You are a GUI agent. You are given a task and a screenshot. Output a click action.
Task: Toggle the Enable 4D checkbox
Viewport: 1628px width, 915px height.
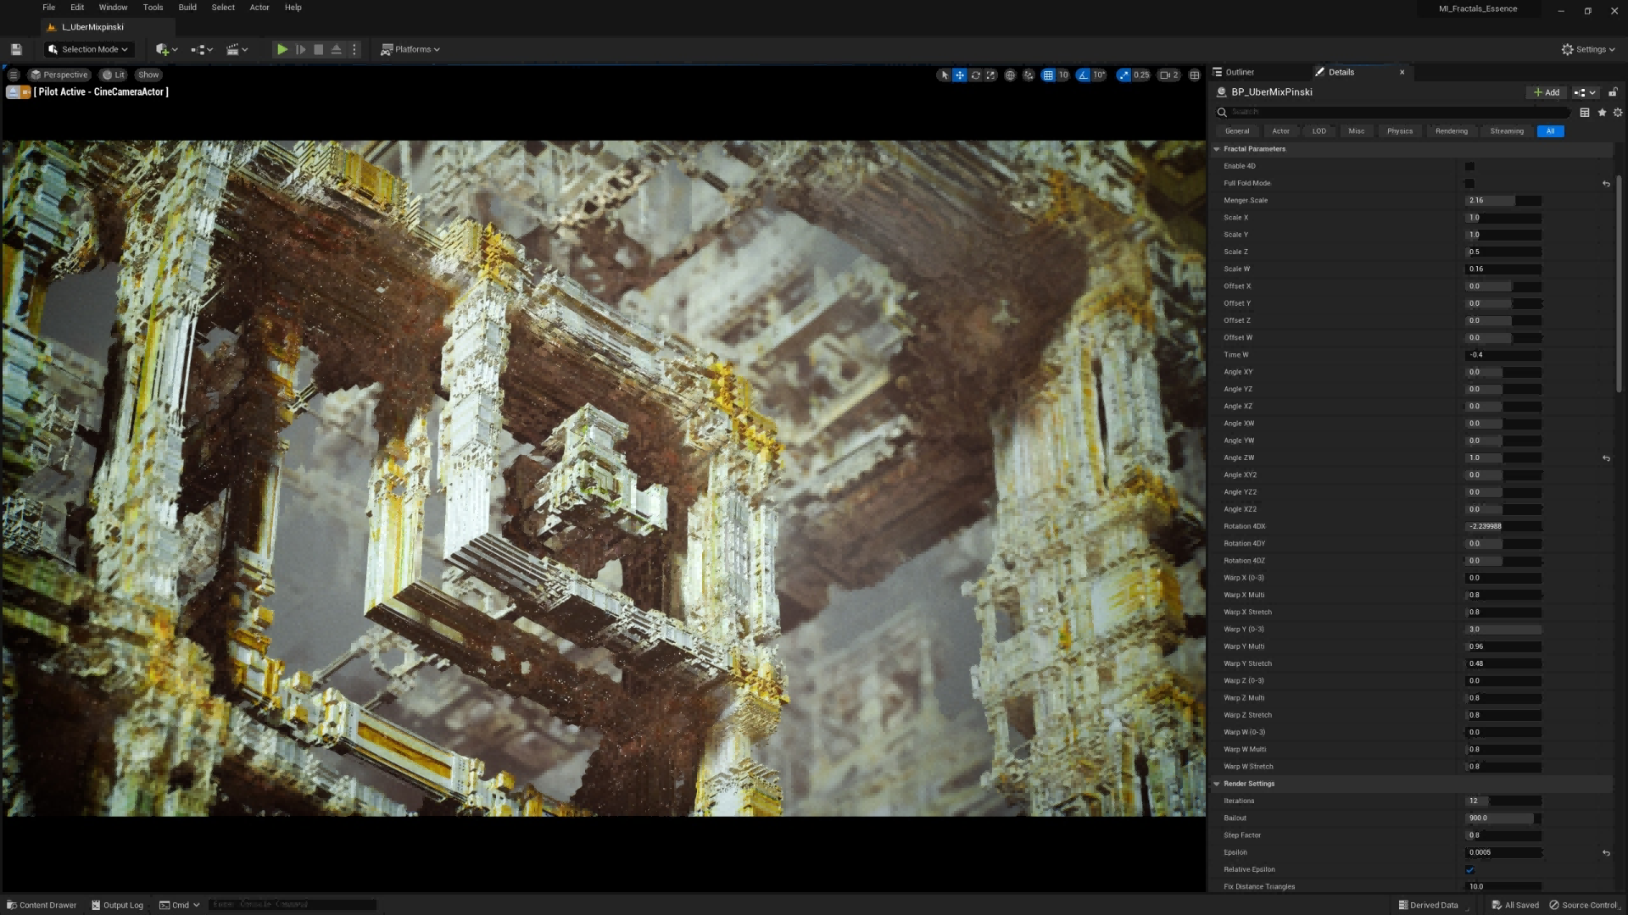1468,165
